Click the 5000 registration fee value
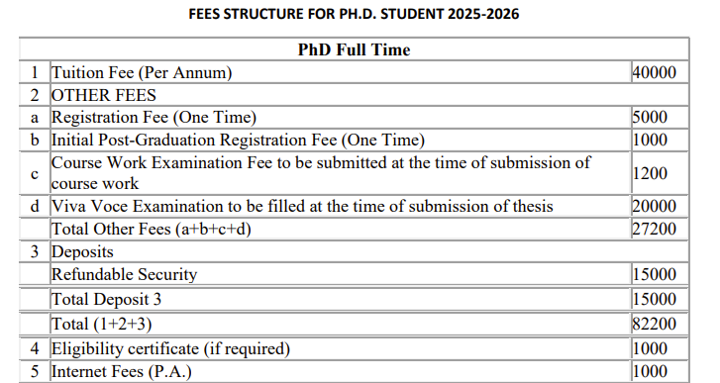Viewport: 720px width, 383px height. [x=650, y=117]
